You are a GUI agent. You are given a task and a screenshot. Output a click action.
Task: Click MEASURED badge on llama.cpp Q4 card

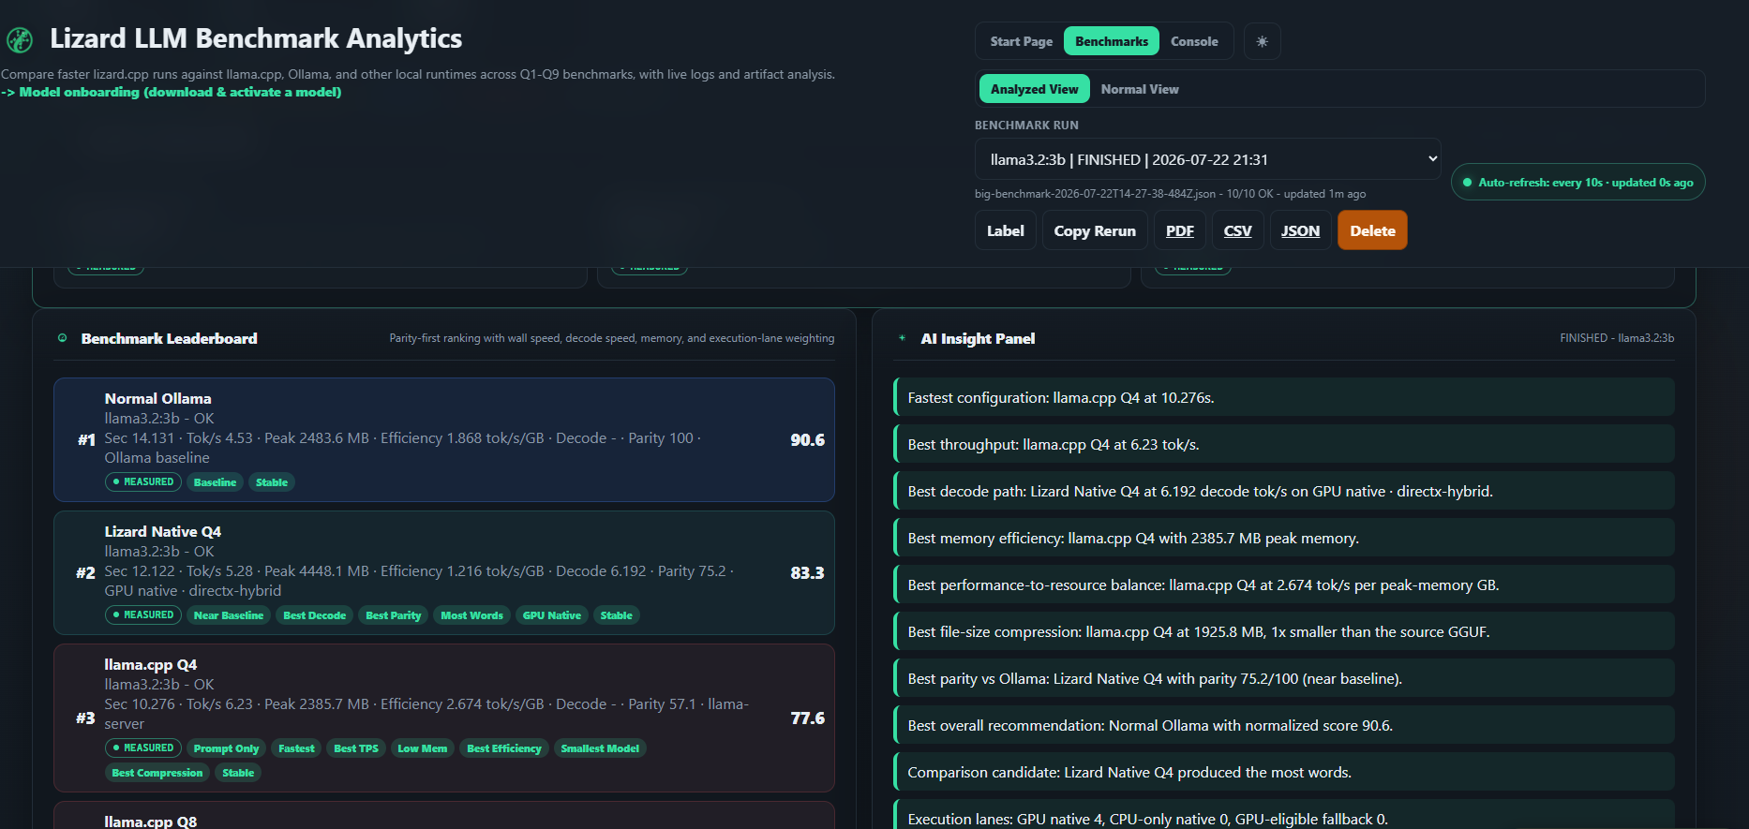(x=143, y=748)
